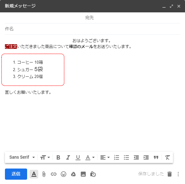Screen dimensions: 185x184
Task: Toggle italic formatting I button
Action: coord(68,157)
